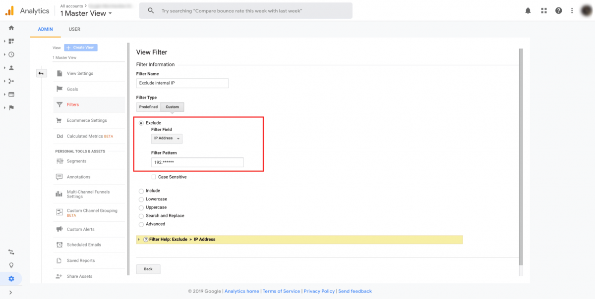Viewport: 595px width, 299px height.
Task: Open Admin gear icon at bottom left
Action: [x=11, y=279]
